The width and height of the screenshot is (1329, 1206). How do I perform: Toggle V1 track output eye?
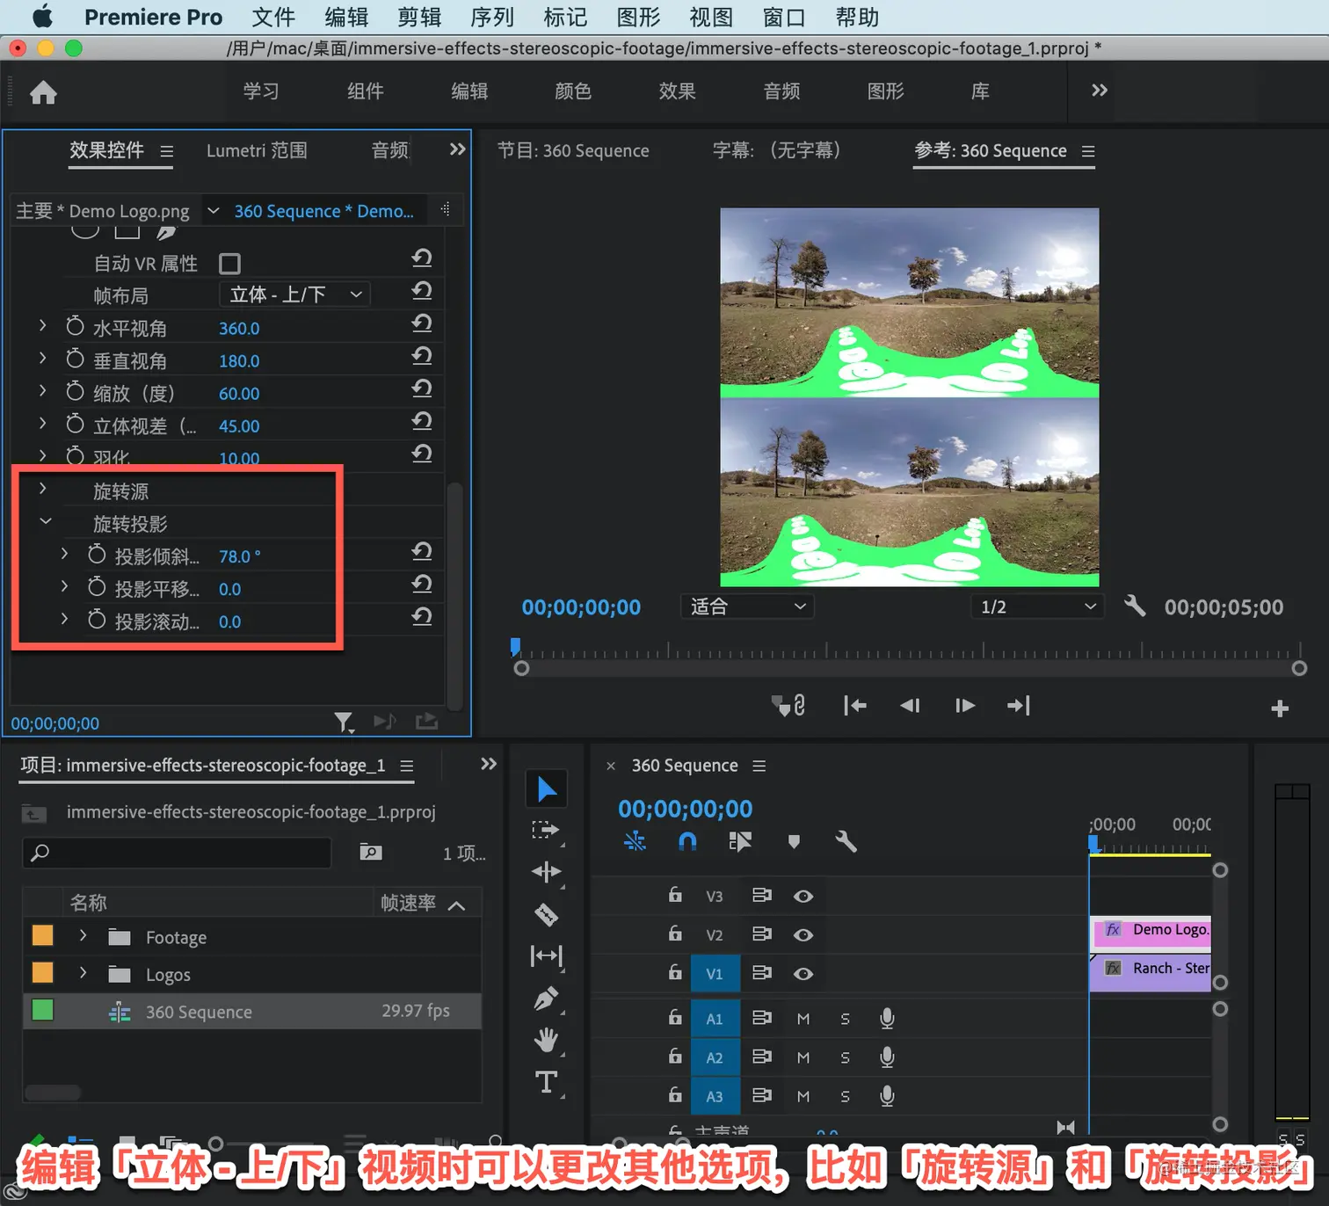point(802,974)
